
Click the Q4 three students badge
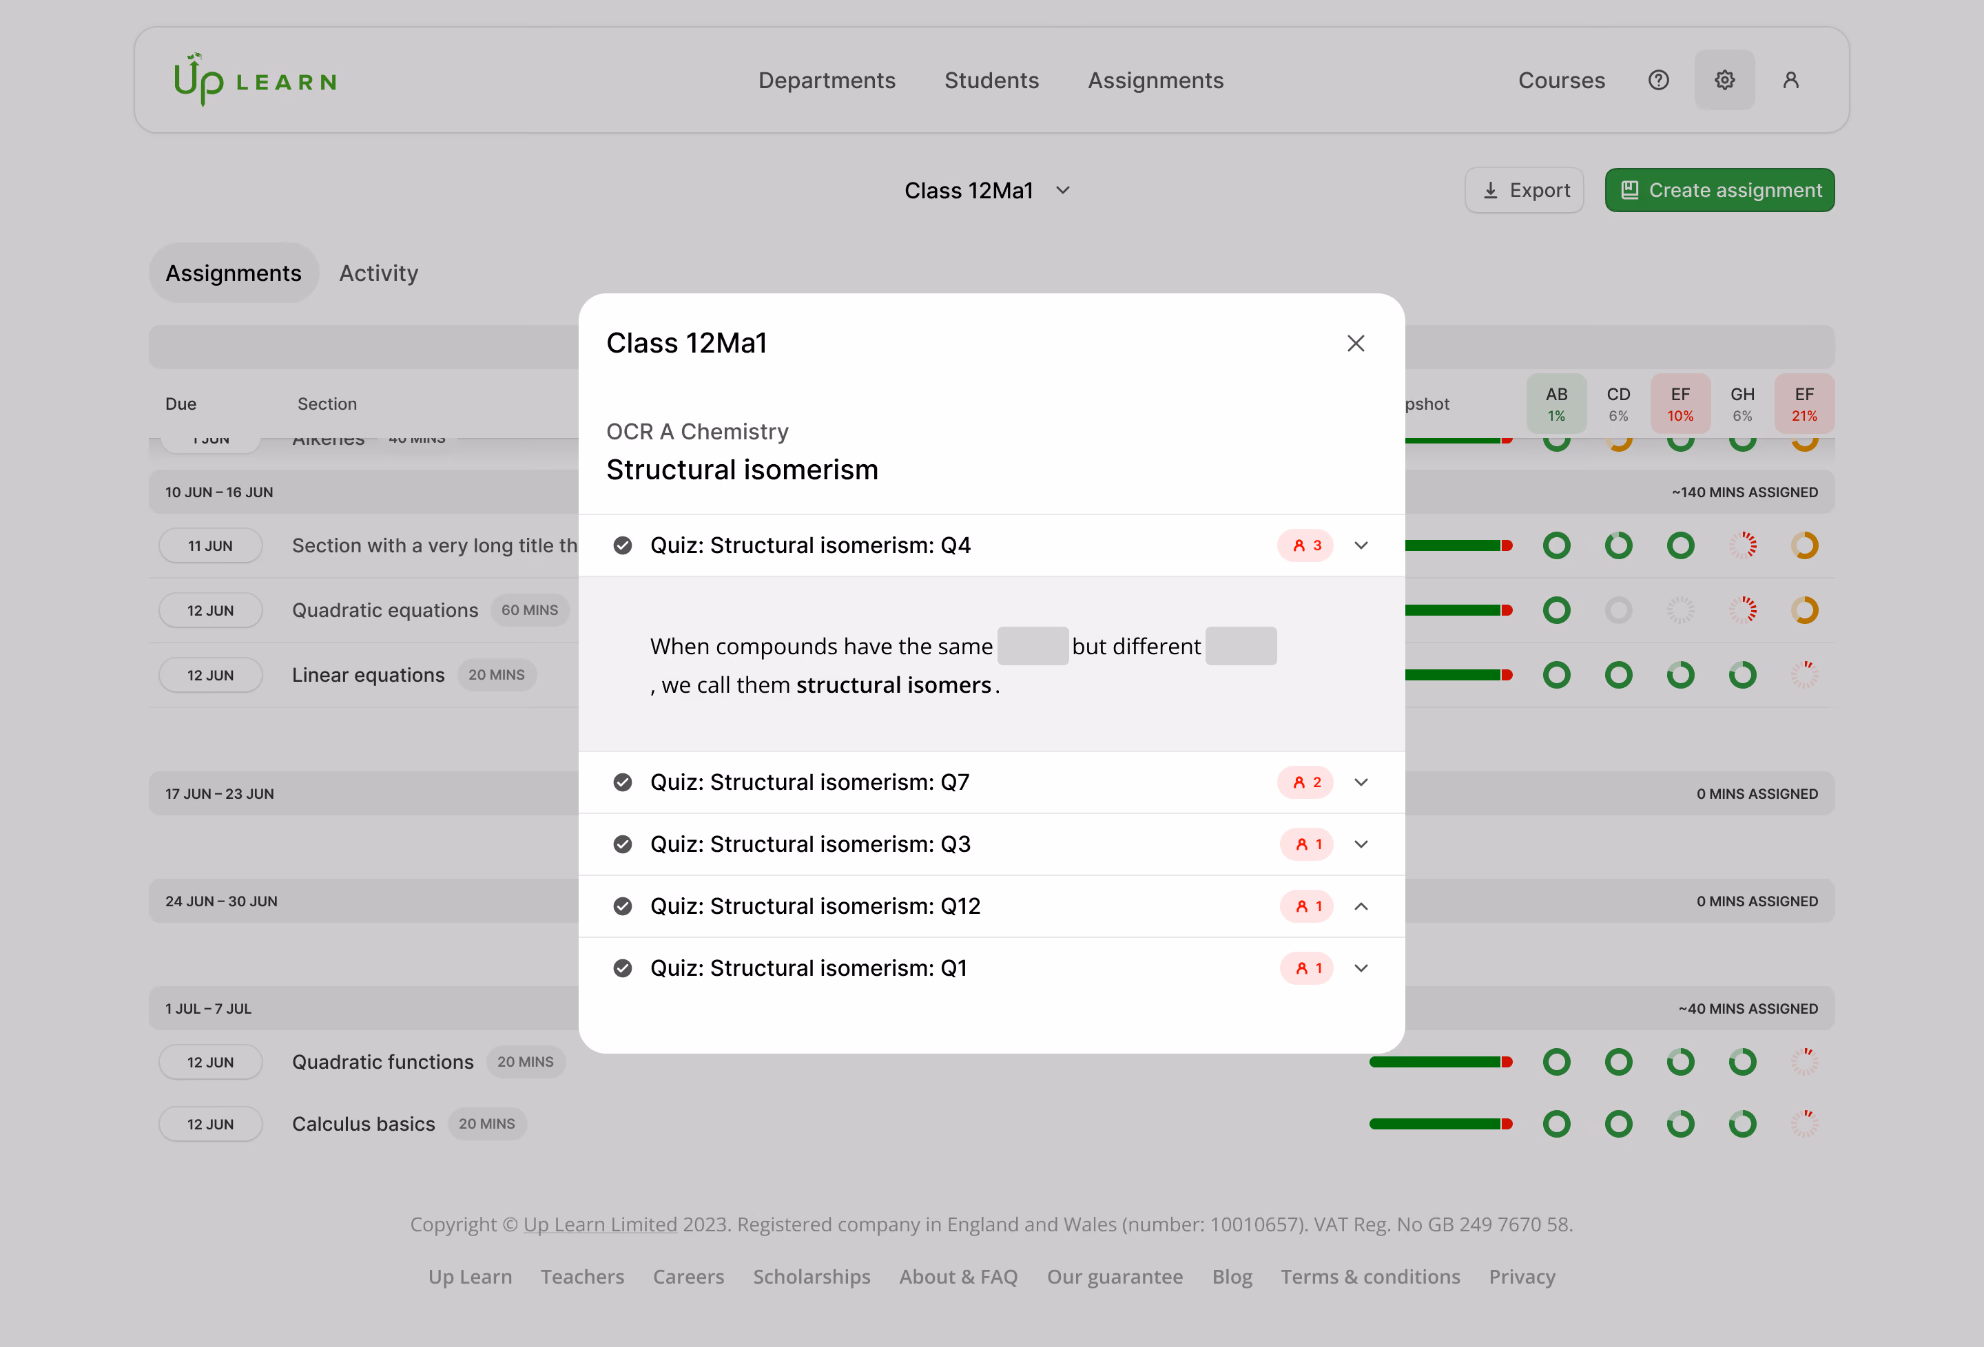(x=1305, y=545)
